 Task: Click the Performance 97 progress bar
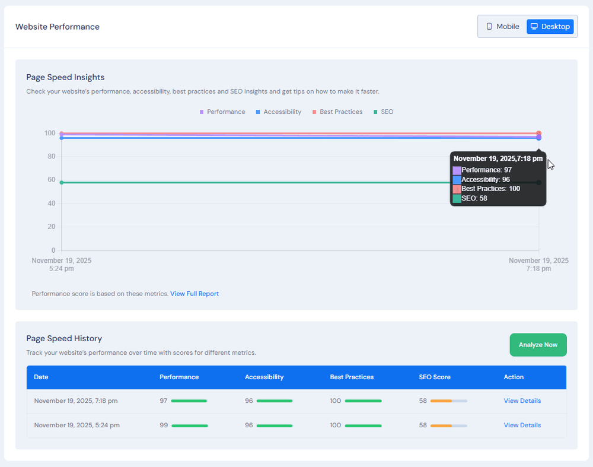[189, 401]
